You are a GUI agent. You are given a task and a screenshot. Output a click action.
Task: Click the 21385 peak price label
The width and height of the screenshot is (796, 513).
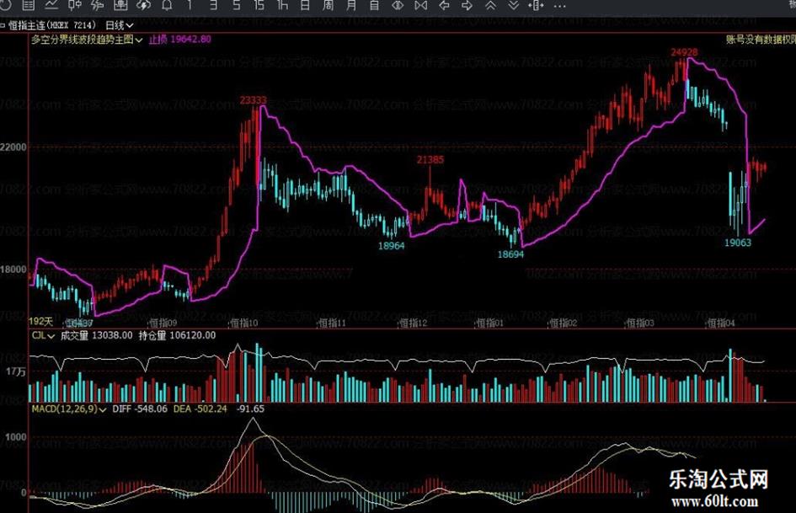[430, 160]
